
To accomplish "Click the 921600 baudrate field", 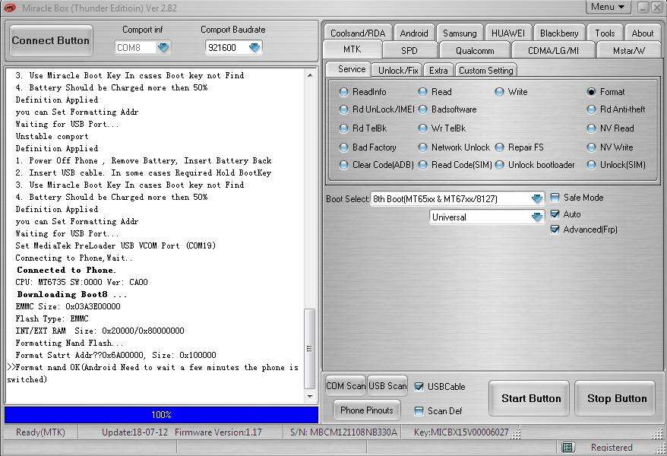I will 226,47.
